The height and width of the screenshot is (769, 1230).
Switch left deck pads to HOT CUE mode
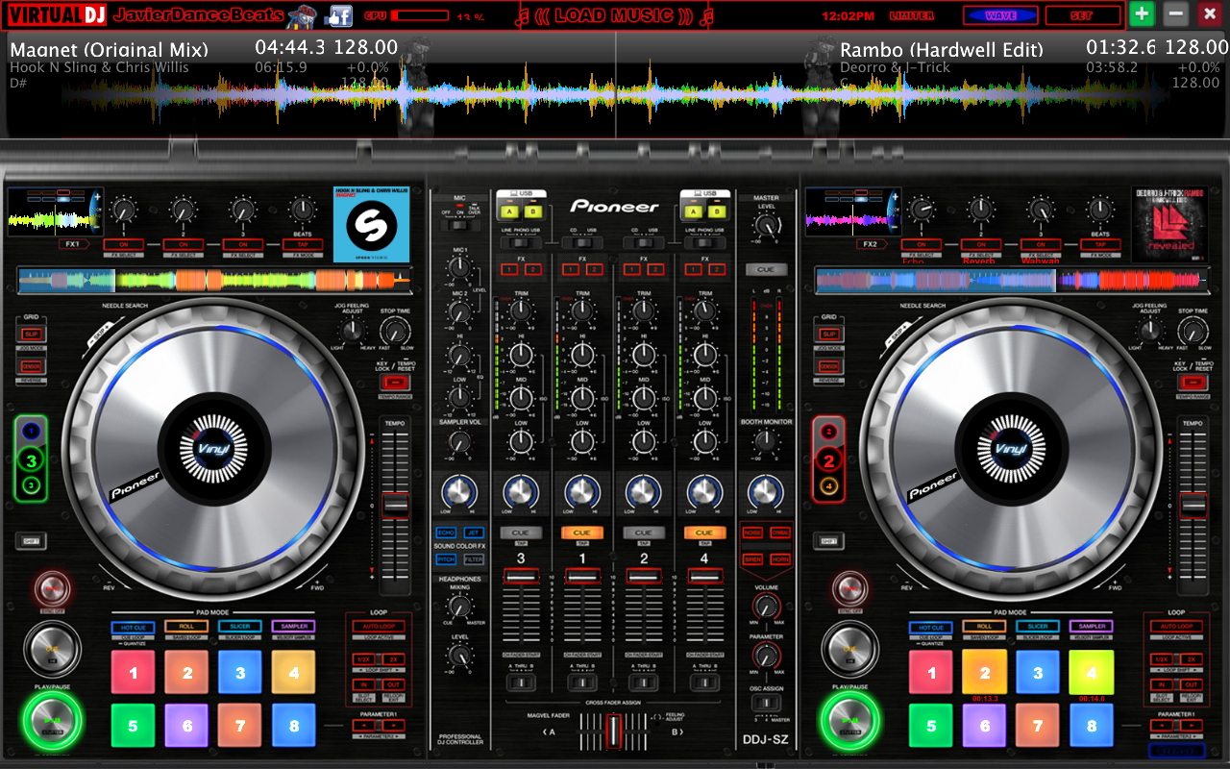[x=134, y=627]
